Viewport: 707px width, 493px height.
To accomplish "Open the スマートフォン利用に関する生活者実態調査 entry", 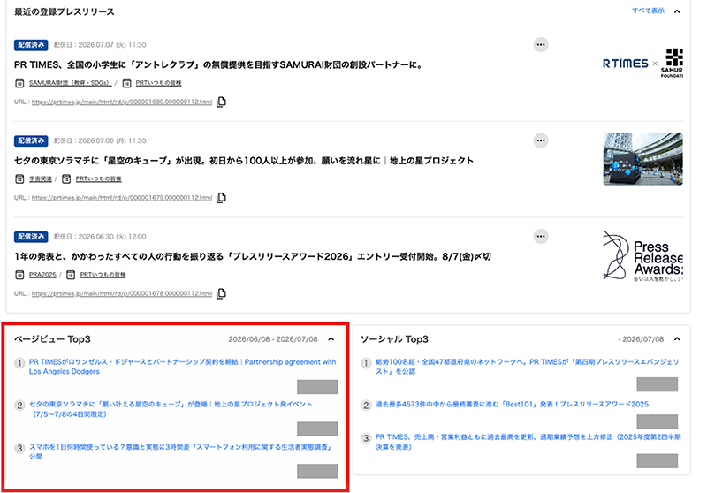I will tap(180, 451).
